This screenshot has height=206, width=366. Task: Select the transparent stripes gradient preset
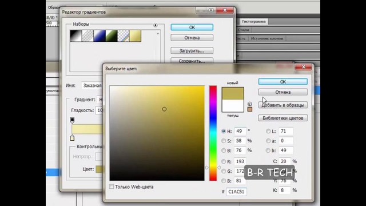pyautogui.click(x=124, y=36)
